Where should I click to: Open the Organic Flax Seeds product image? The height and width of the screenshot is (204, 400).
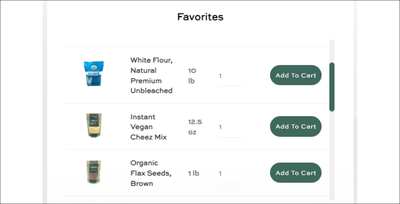pyautogui.click(x=94, y=172)
